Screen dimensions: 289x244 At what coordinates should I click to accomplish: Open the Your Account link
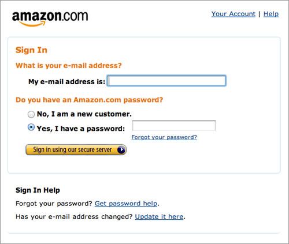[x=234, y=14]
